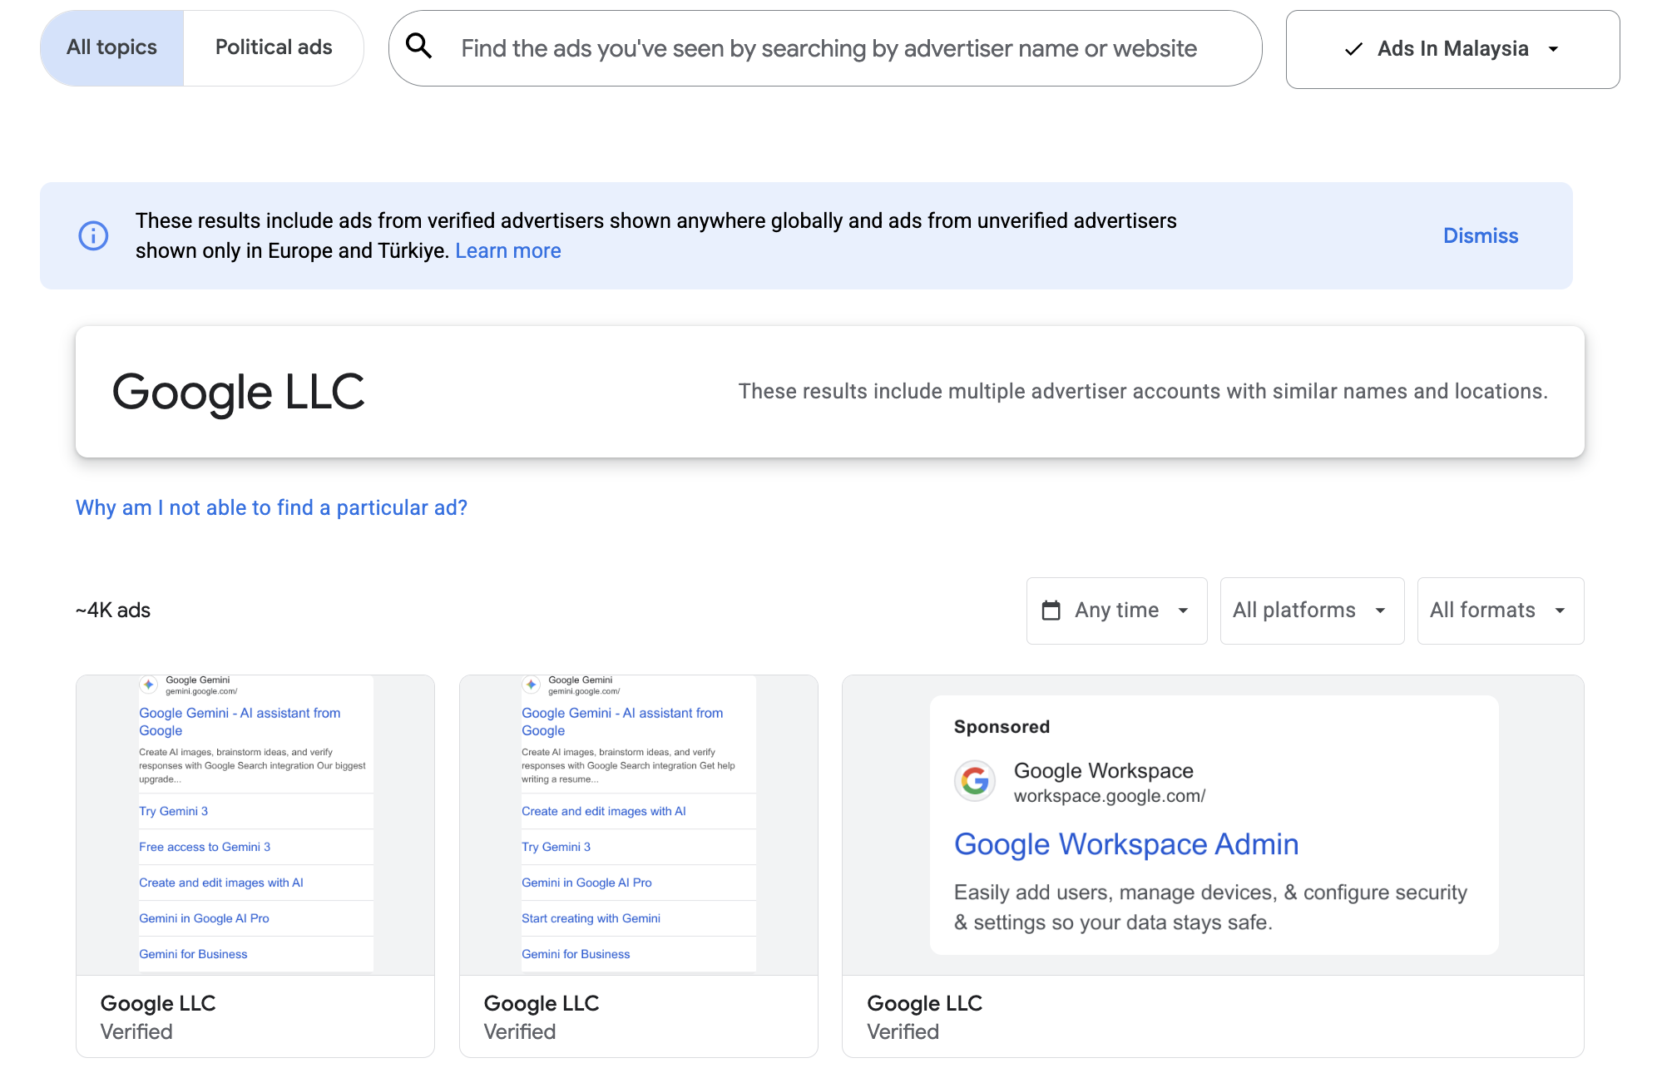The height and width of the screenshot is (1073, 1657).
Task: Open the All platforms dropdown
Action: (1311, 611)
